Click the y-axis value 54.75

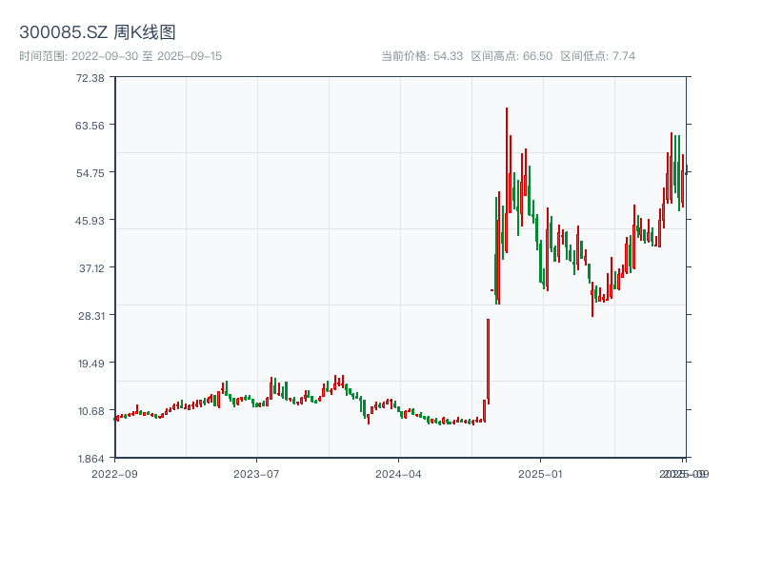(x=90, y=173)
